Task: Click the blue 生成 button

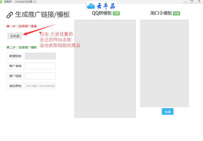Action: [x=168, y=111]
